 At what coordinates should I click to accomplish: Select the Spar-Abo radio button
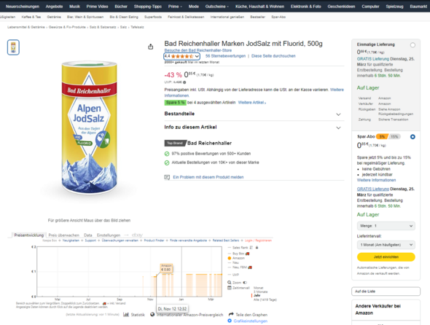(x=413, y=136)
